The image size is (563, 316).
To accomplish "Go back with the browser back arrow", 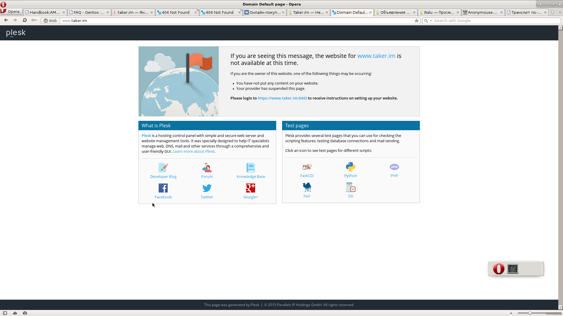I will 6,20.
